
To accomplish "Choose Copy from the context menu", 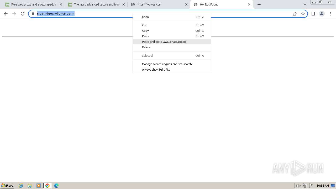I will 172,31.
